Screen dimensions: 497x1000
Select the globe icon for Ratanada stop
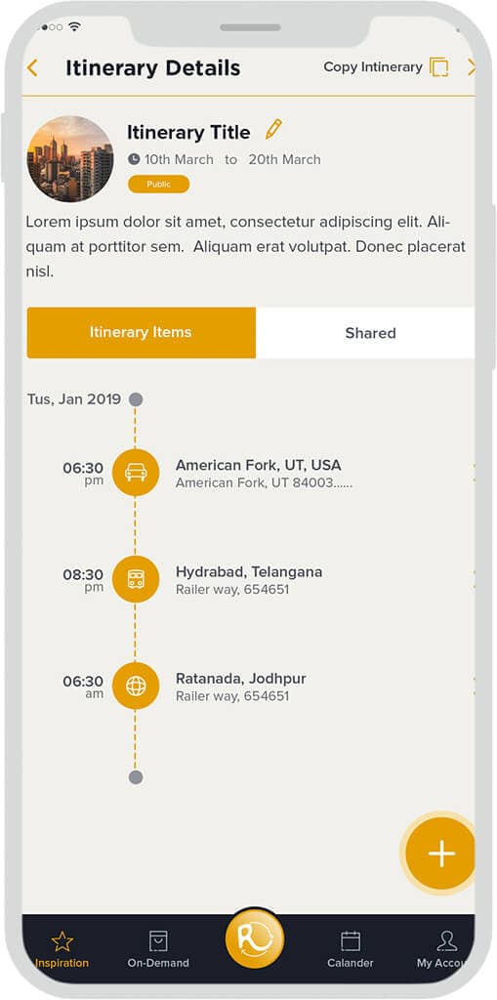(x=136, y=686)
